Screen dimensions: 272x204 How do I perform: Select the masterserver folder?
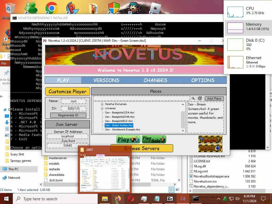(x=58, y=158)
